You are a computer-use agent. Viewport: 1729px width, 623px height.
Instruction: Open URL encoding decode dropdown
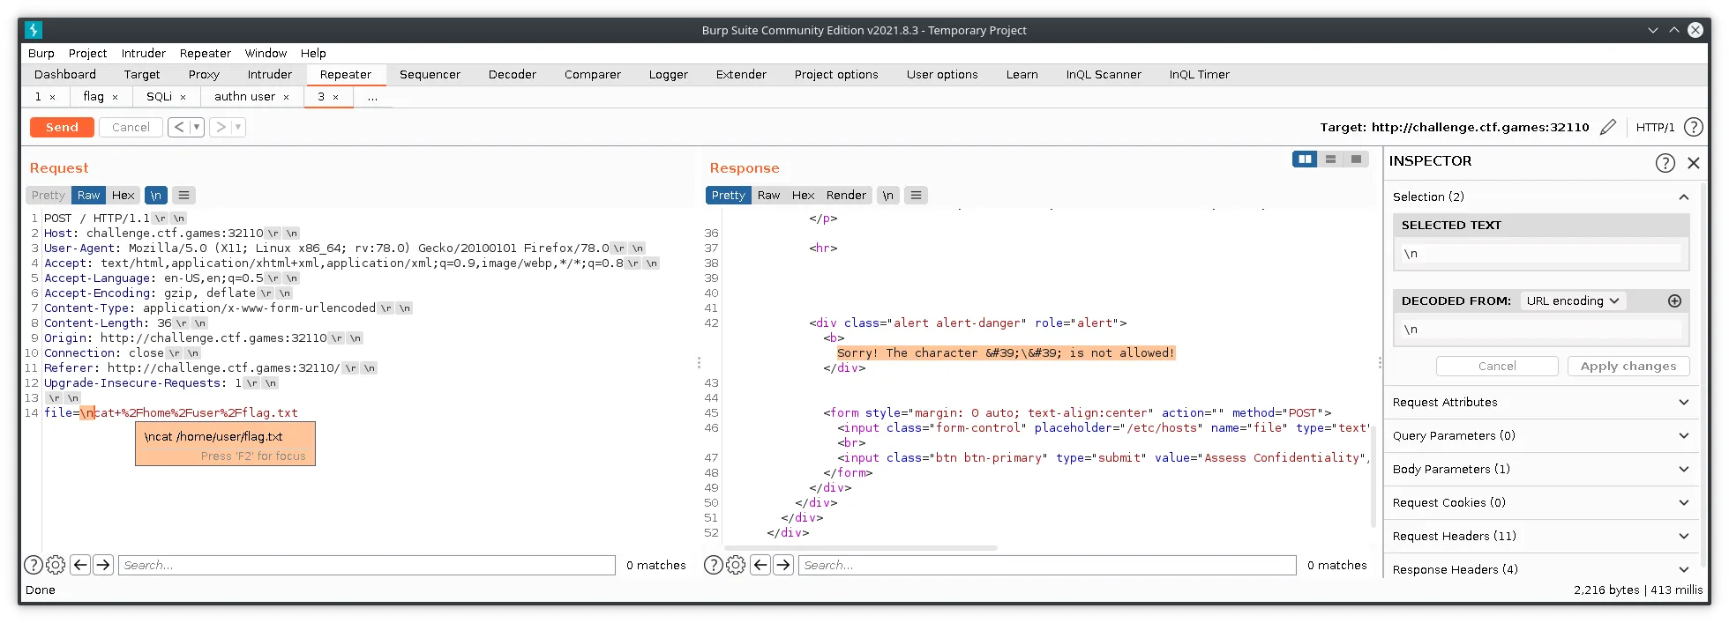(x=1572, y=300)
